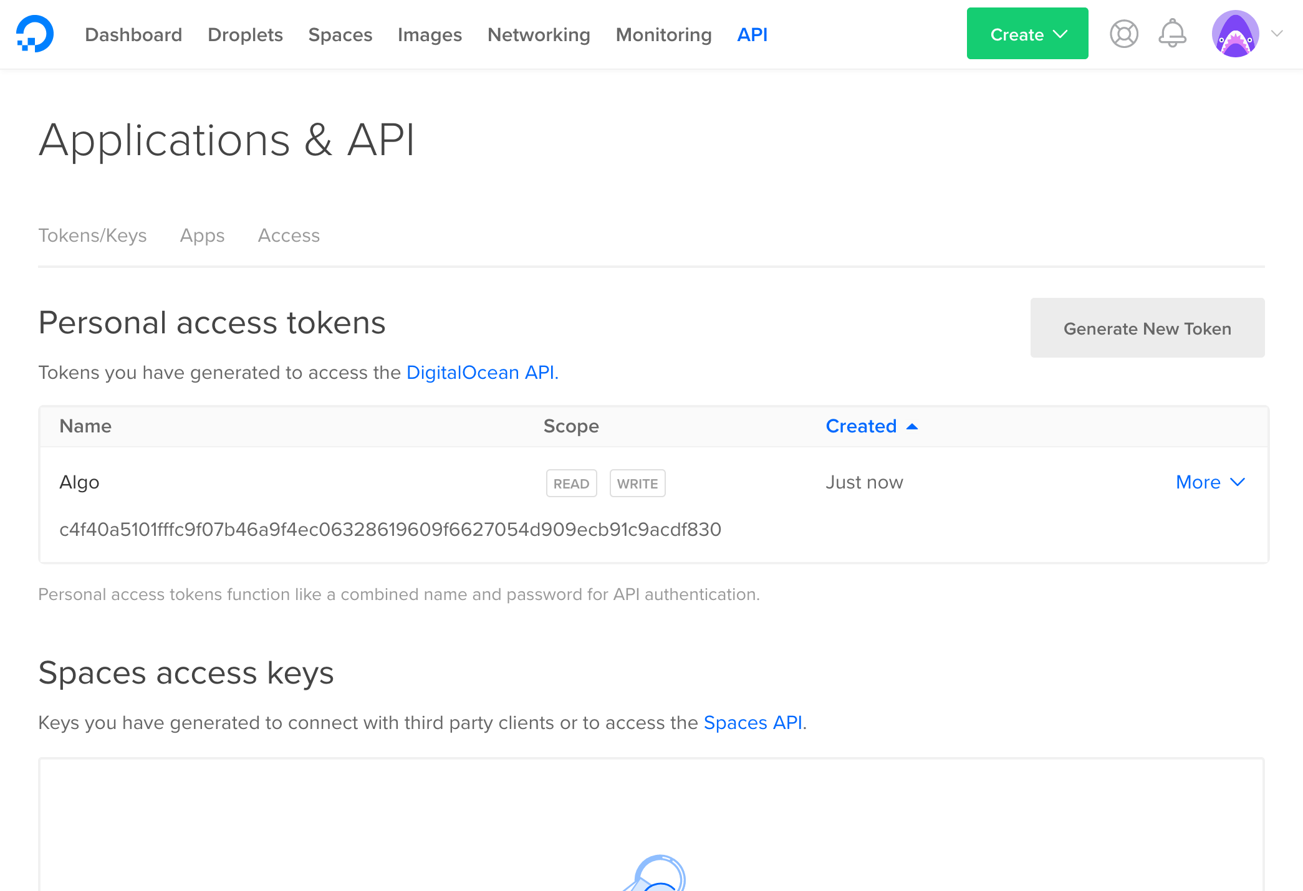Go to Droplets in top navigation
Screen dimensions: 1303x891
(x=245, y=35)
